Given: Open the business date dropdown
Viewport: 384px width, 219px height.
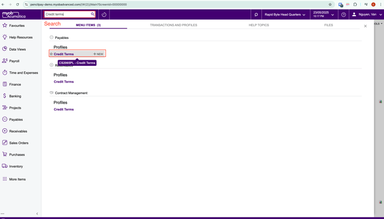Looking at the screenshot, I should pyautogui.click(x=324, y=14).
